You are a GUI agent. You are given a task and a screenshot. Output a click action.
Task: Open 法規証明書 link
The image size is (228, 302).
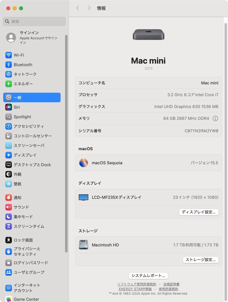[171, 284]
